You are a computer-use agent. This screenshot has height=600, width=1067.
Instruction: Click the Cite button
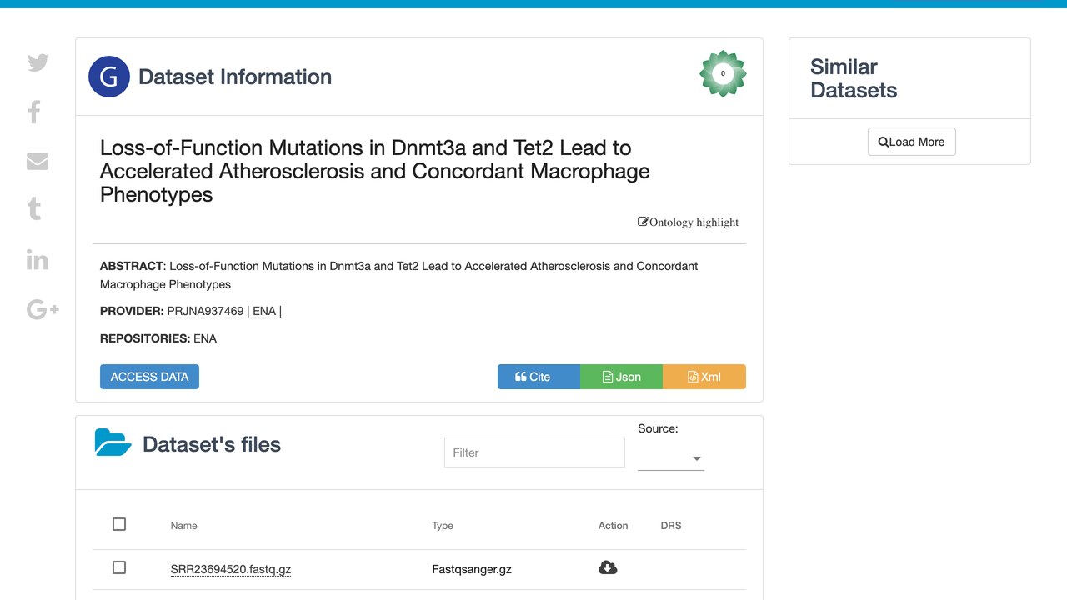click(539, 377)
